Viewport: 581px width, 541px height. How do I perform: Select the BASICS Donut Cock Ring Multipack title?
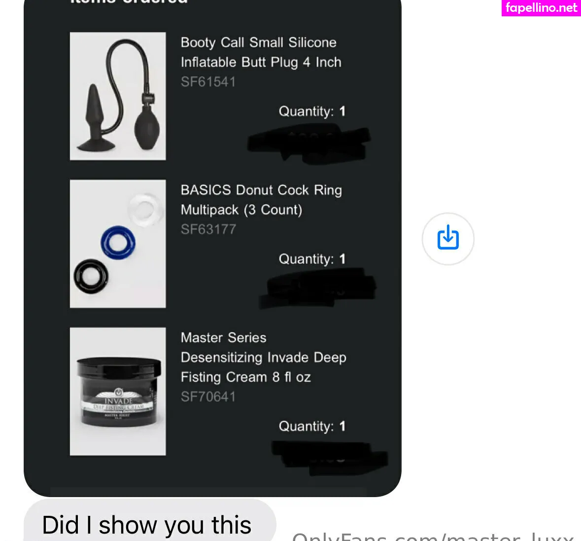point(261,200)
